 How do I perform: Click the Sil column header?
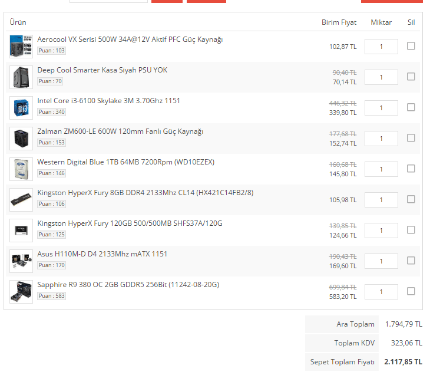(x=411, y=22)
